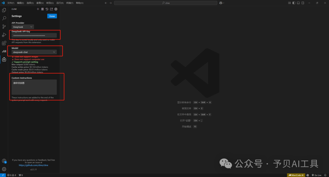
Task: Open the Extensions view
Action: 4,43
